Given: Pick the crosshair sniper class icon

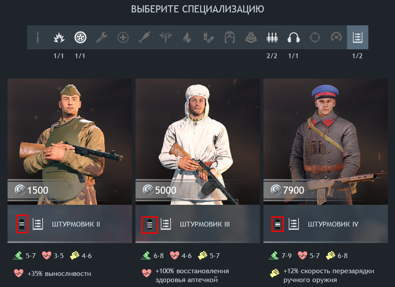Looking at the screenshot, I should pos(315,38).
